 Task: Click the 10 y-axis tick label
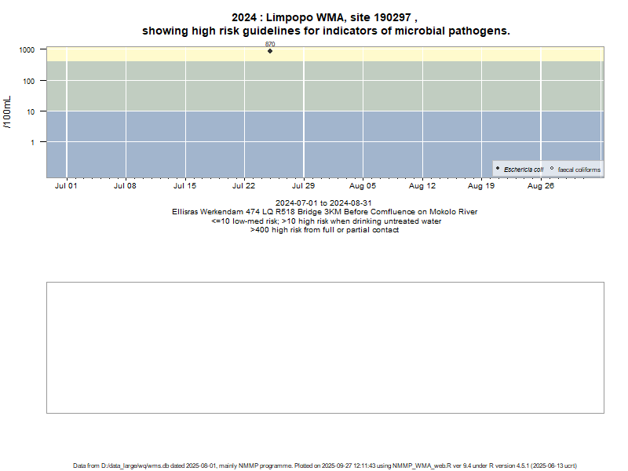[x=31, y=111]
